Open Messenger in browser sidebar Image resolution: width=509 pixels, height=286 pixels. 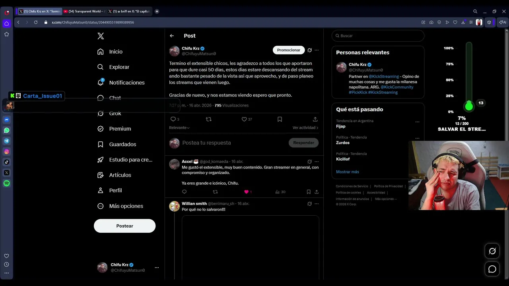pyautogui.click(x=7, y=120)
